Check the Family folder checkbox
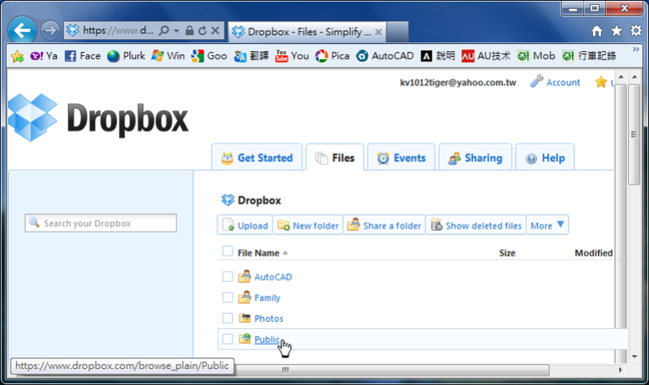Viewport: 649px width, 385px height. tap(227, 297)
